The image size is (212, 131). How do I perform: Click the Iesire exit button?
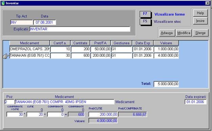coord(200,21)
